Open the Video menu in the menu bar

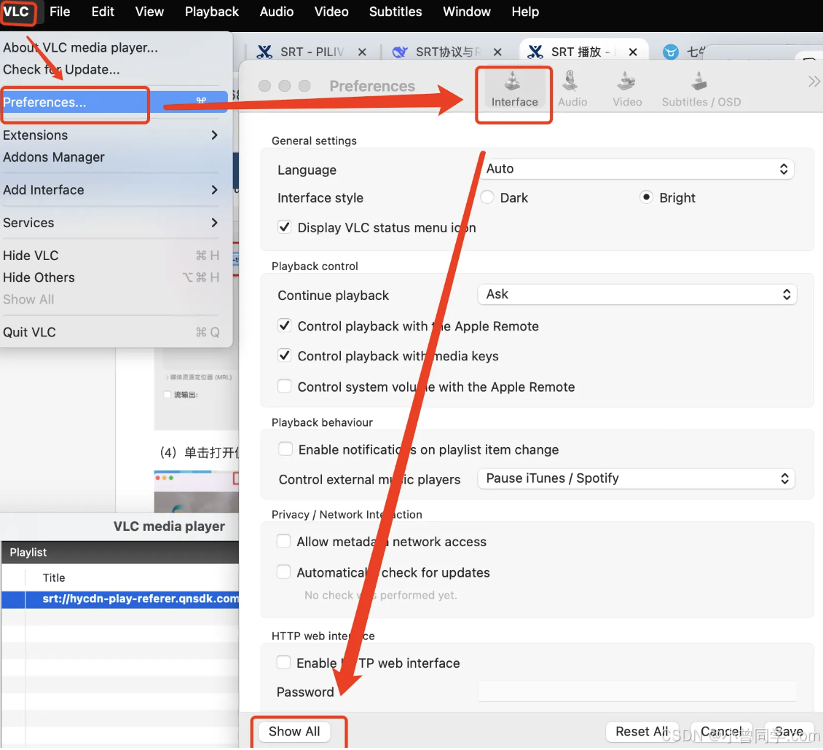tap(331, 12)
